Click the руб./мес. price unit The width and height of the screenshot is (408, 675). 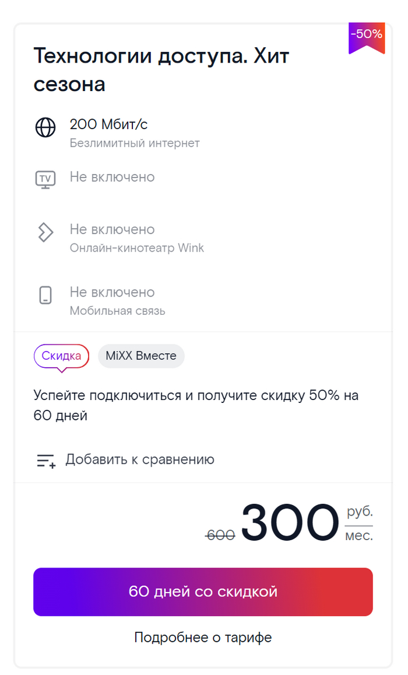tap(359, 524)
